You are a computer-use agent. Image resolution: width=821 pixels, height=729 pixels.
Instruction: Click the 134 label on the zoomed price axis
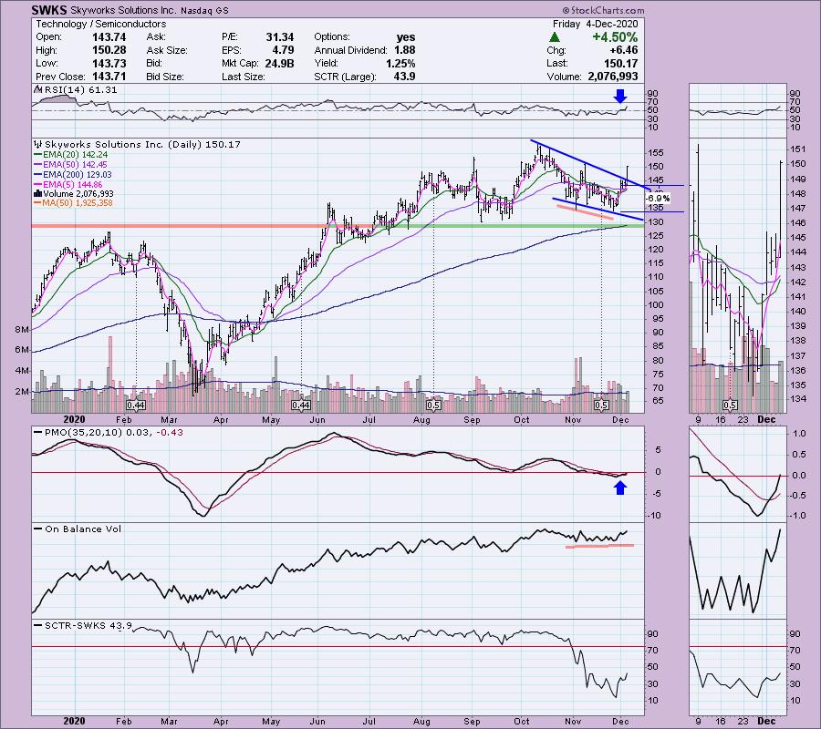pyautogui.click(x=798, y=399)
